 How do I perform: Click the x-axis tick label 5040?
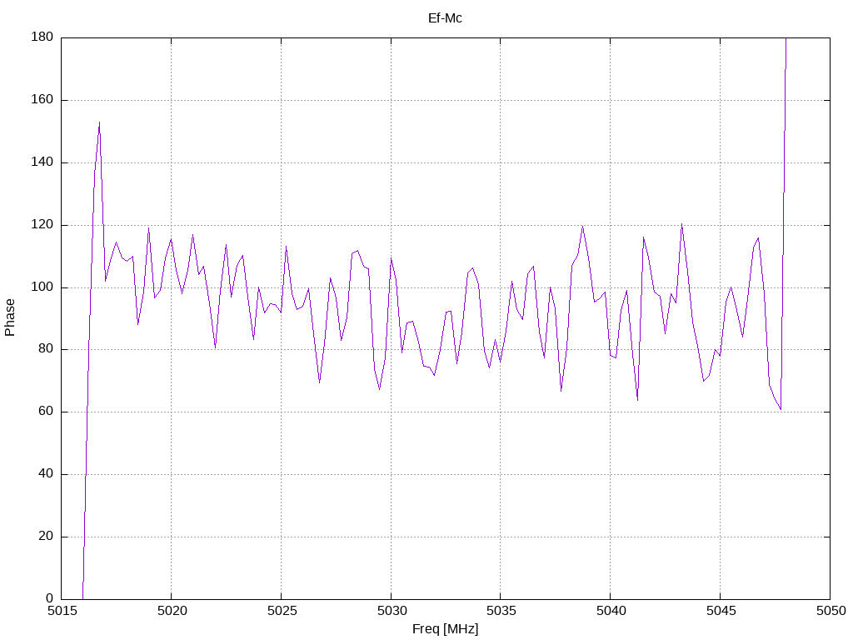coord(611,611)
